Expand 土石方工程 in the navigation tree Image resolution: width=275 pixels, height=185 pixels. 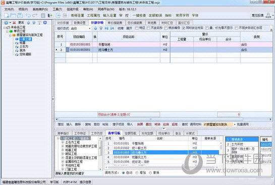tap(63, 142)
